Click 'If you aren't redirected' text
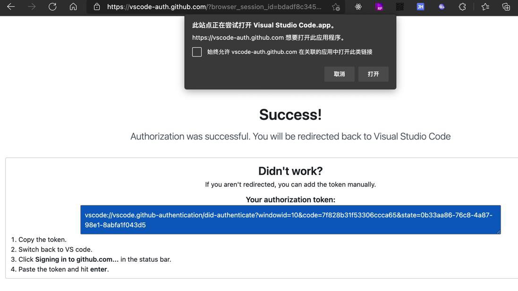The width and height of the screenshot is (518, 291). 290,184
